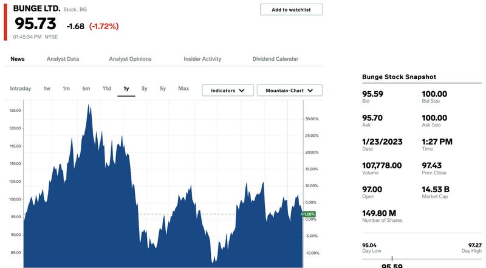The height and width of the screenshot is (268, 486).
Task: Select the 1m chart range
Action: [66, 88]
